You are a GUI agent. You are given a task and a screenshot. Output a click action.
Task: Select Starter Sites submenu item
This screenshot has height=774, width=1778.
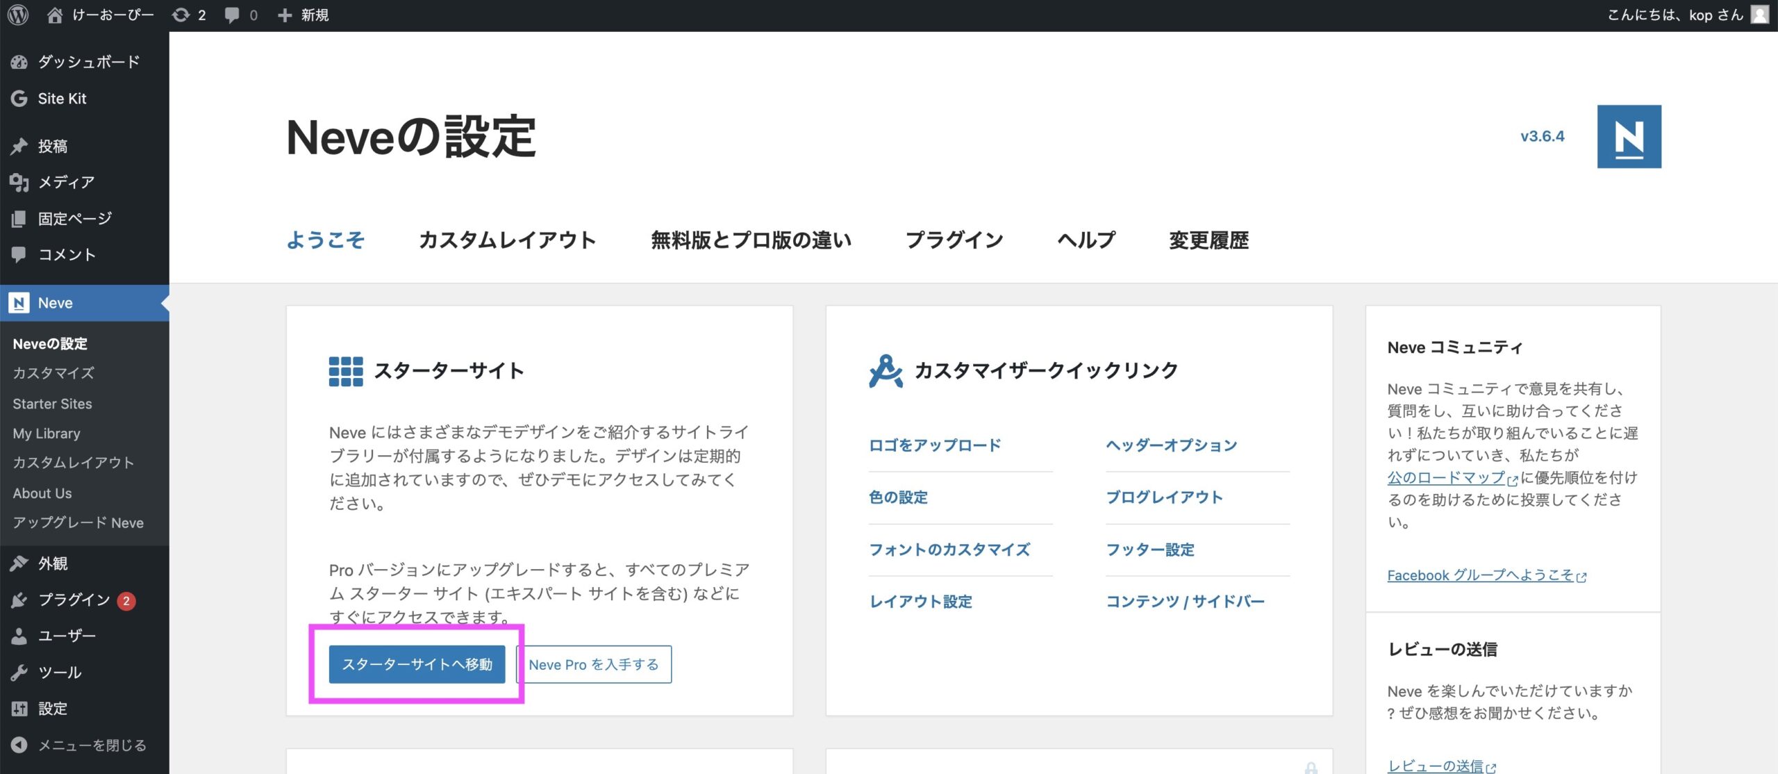tap(52, 404)
